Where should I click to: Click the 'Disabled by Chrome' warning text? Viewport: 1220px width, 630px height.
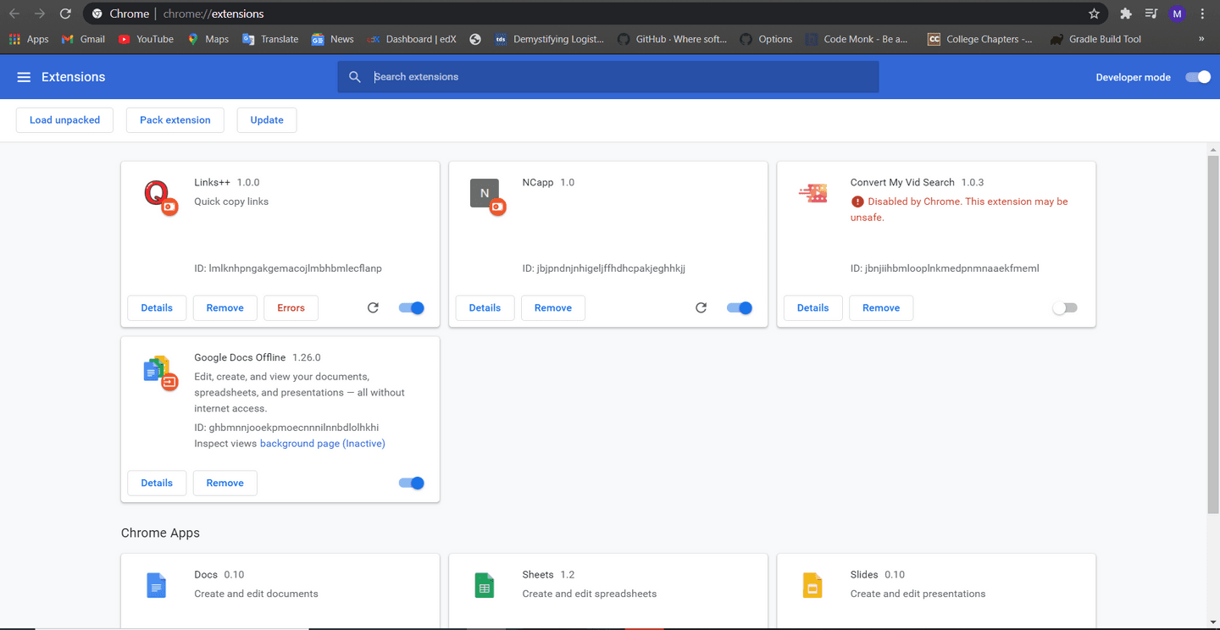pos(959,209)
